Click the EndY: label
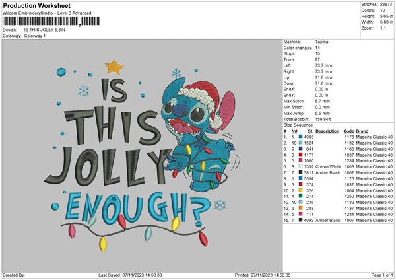396x280 pixels. (x=289, y=95)
